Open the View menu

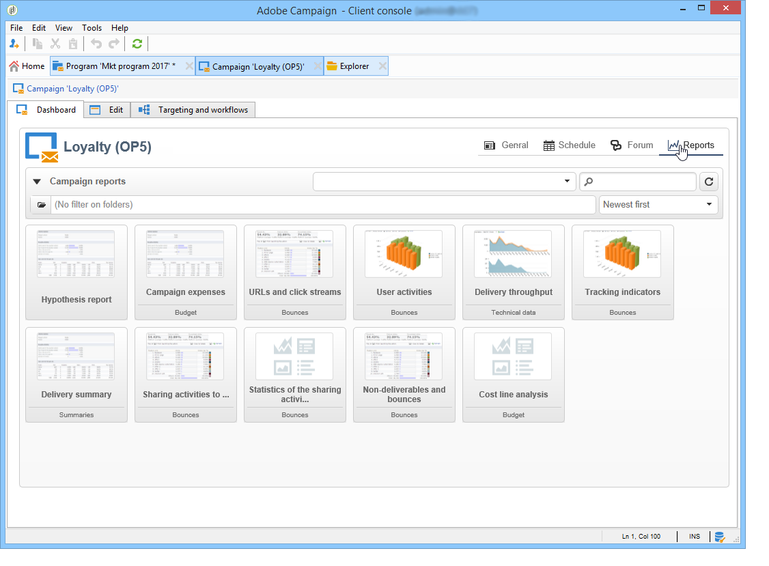64,28
